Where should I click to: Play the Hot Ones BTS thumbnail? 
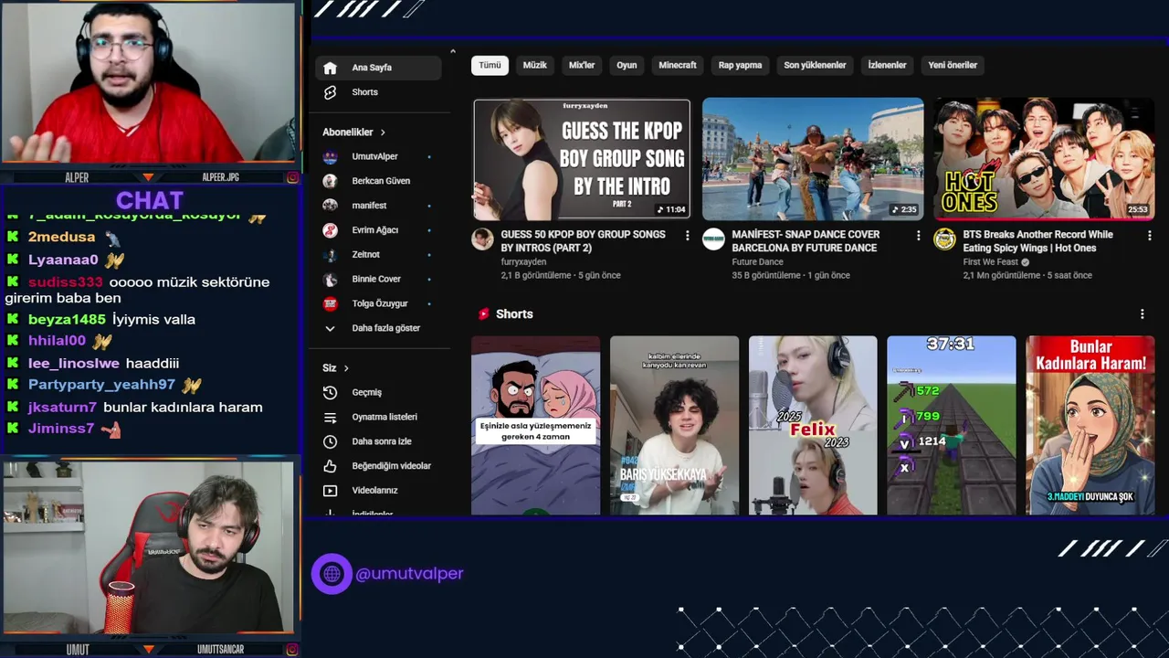pyautogui.click(x=1044, y=159)
